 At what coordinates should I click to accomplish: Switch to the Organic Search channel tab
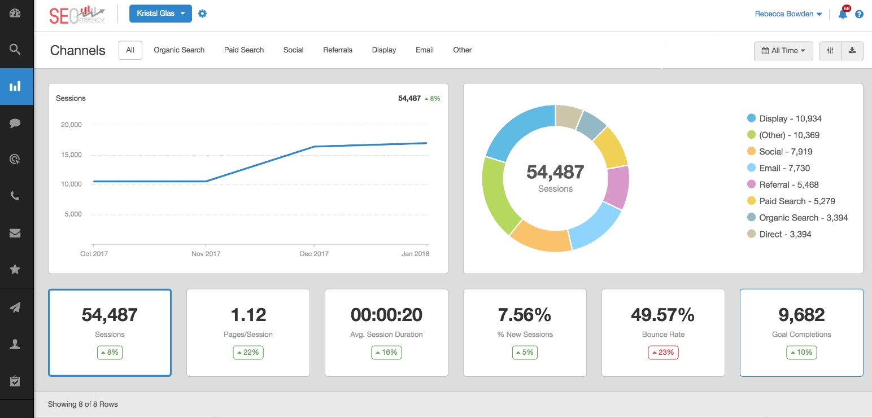(x=179, y=50)
